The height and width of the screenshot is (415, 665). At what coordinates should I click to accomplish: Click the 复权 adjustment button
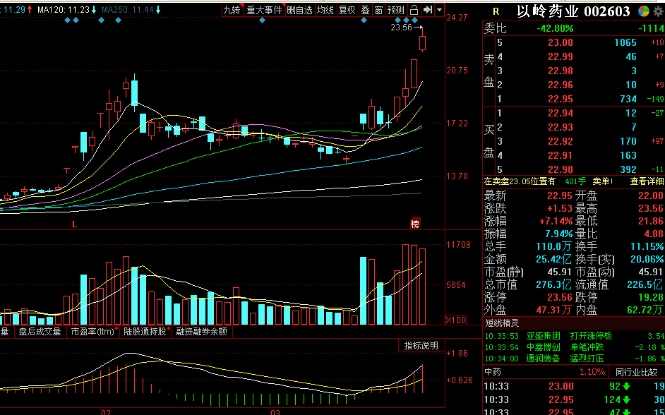347,10
